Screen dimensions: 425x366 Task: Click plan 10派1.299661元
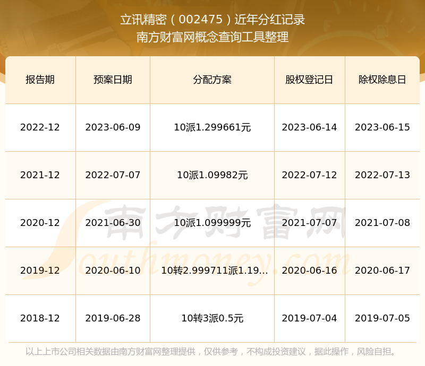click(212, 127)
